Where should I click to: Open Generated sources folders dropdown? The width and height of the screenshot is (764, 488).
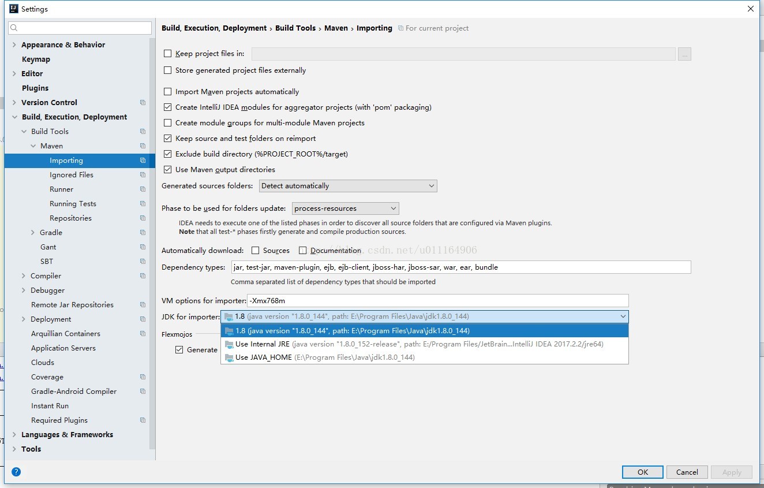pyautogui.click(x=348, y=186)
